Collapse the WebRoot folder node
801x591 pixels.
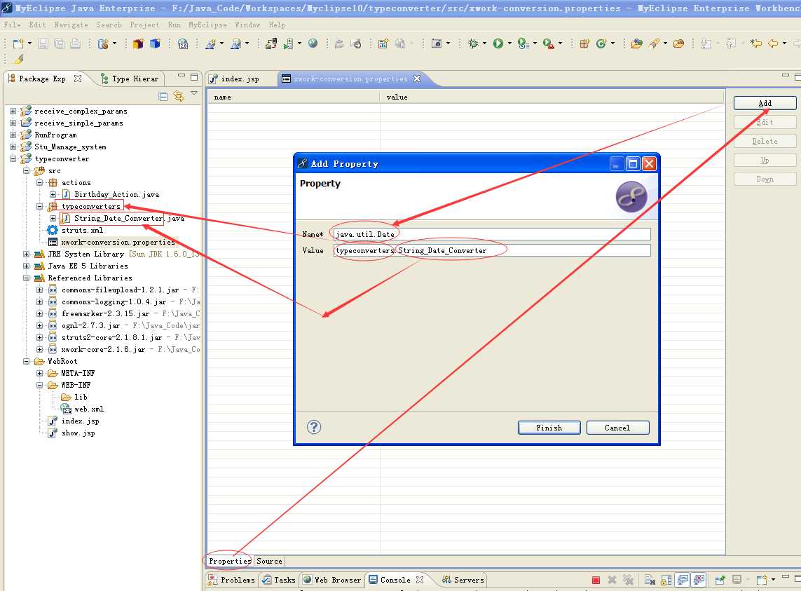(x=26, y=362)
